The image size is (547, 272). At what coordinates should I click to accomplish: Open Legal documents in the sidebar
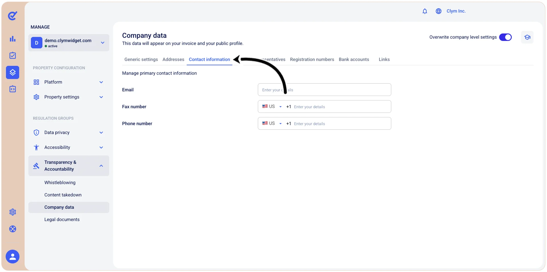(x=62, y=220)
